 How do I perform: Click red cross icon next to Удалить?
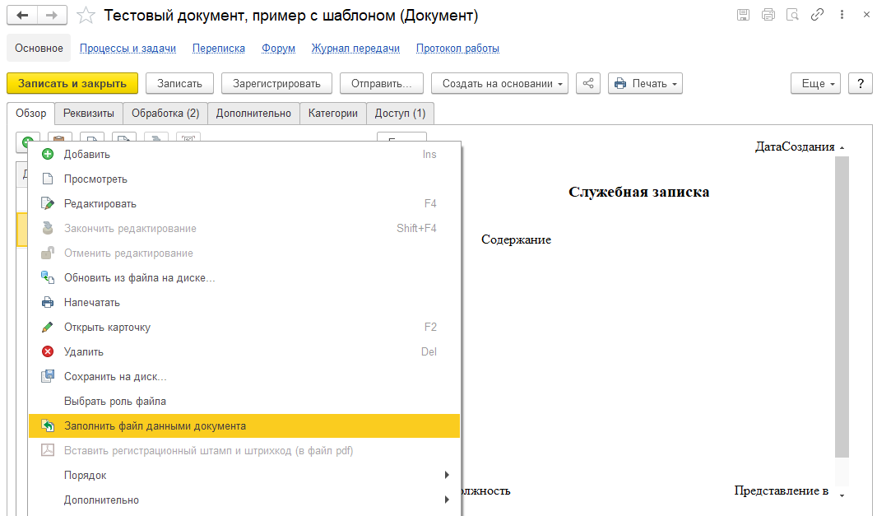(48, 351)
